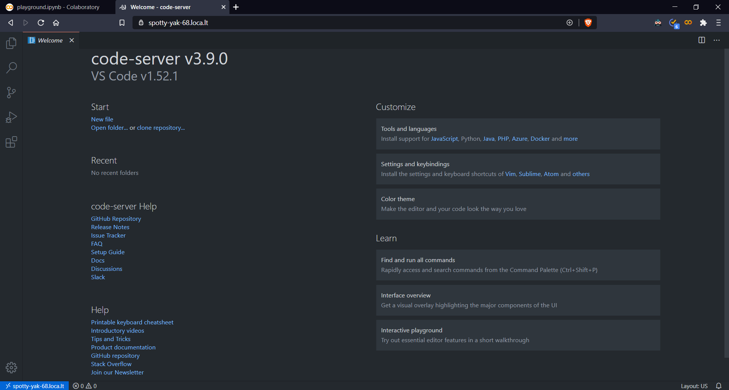Open a new browser tab with plus
The width and height of the screenshot is (729, 390).
[236, 7]
